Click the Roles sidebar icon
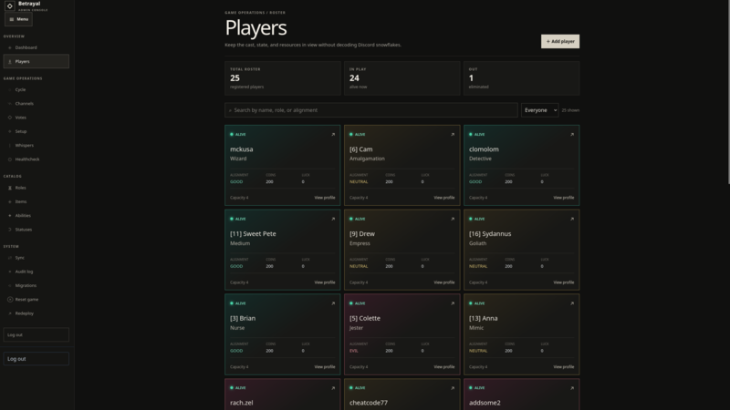The width and height of the screenshot is (730, 410). pos(10,188)
